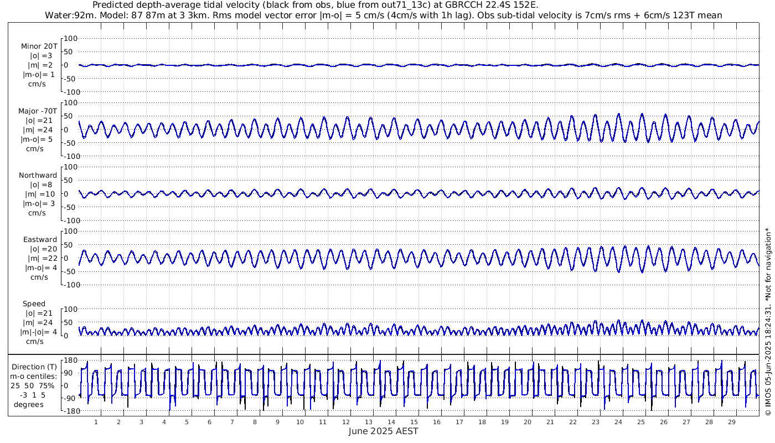Click the title line starting "Predicted depth-average tidal velocity"
Image resolution: width=775 pixels, height=443 pixels.
coord(315,5)
